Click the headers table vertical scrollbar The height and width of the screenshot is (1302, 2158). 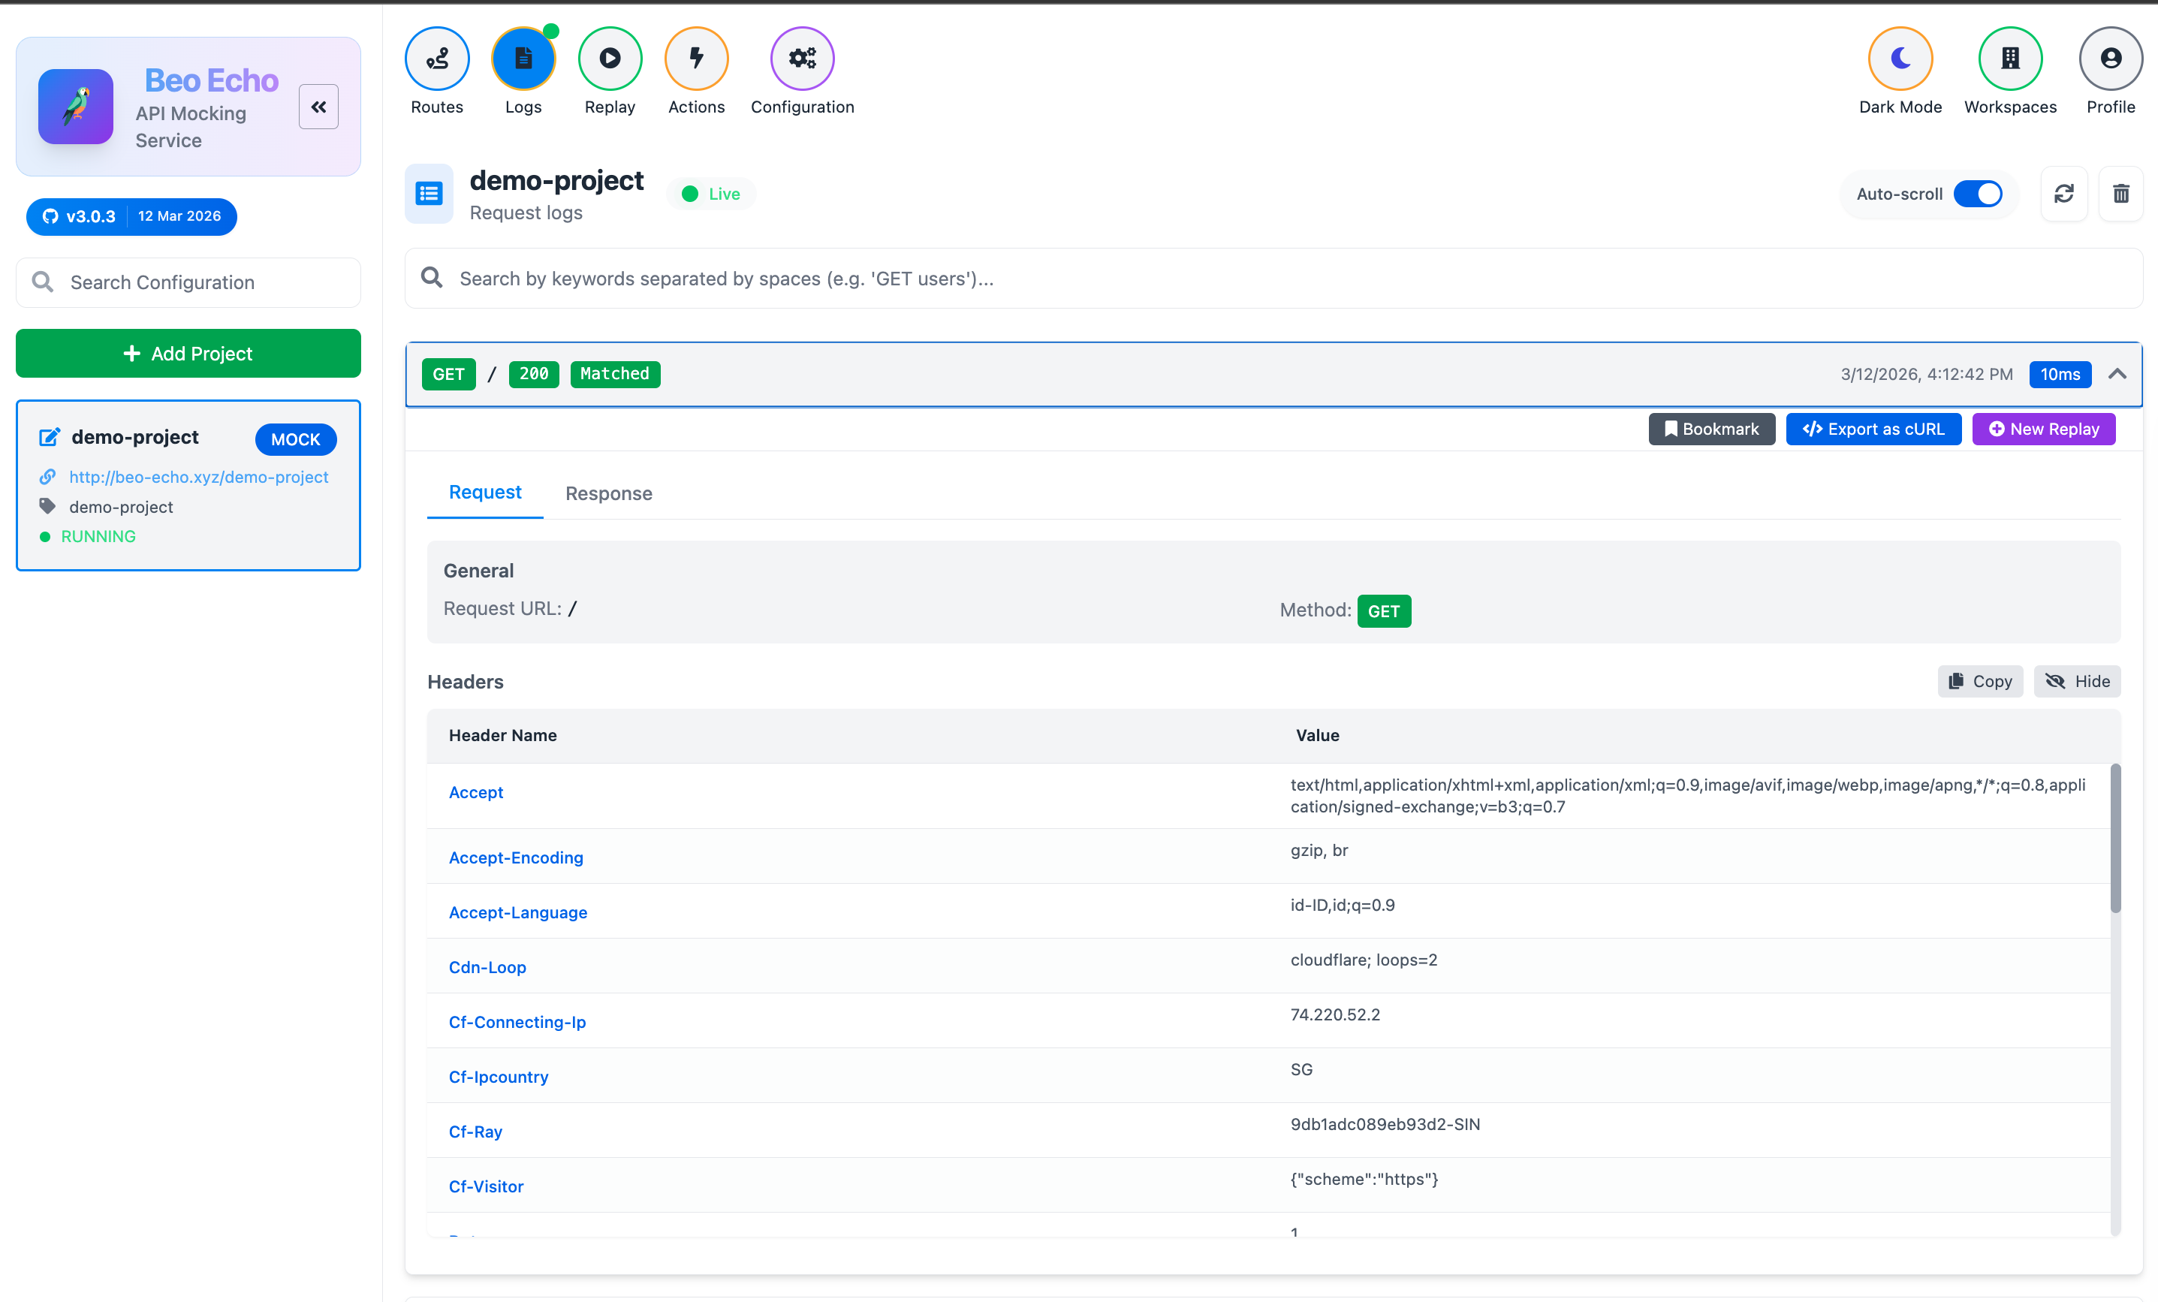[x=2114, y=839]
